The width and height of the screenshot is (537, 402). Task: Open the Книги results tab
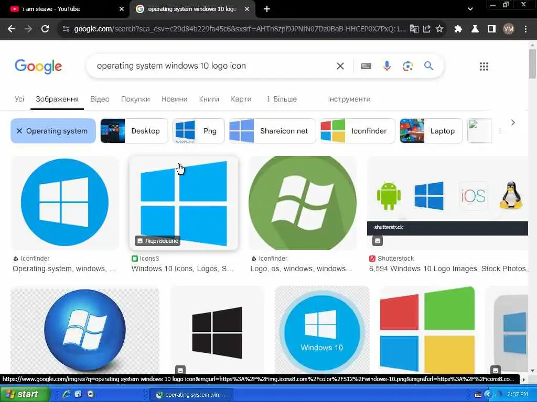tap(209, 99)
